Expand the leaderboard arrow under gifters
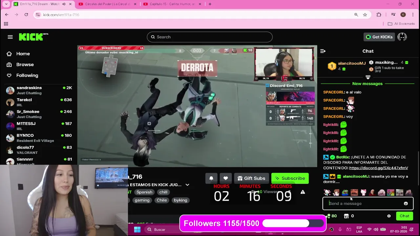Screen dimensions: 420x236 [x=368, y=77]
